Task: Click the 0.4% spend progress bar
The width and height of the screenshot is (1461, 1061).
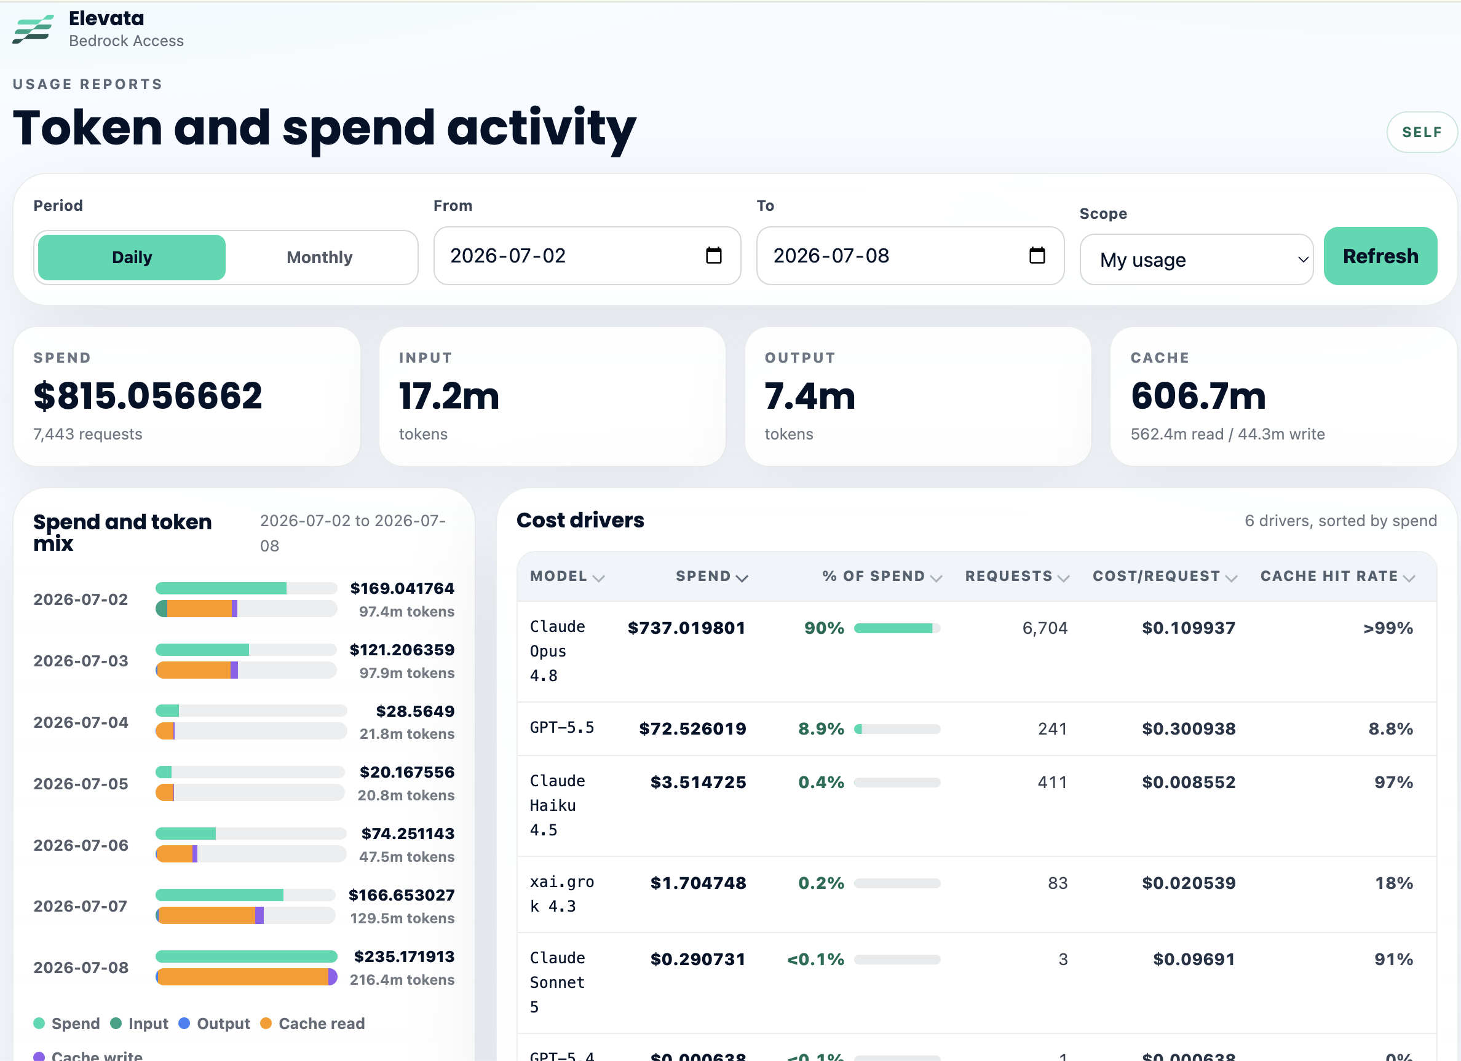Action: click(897, 783)
